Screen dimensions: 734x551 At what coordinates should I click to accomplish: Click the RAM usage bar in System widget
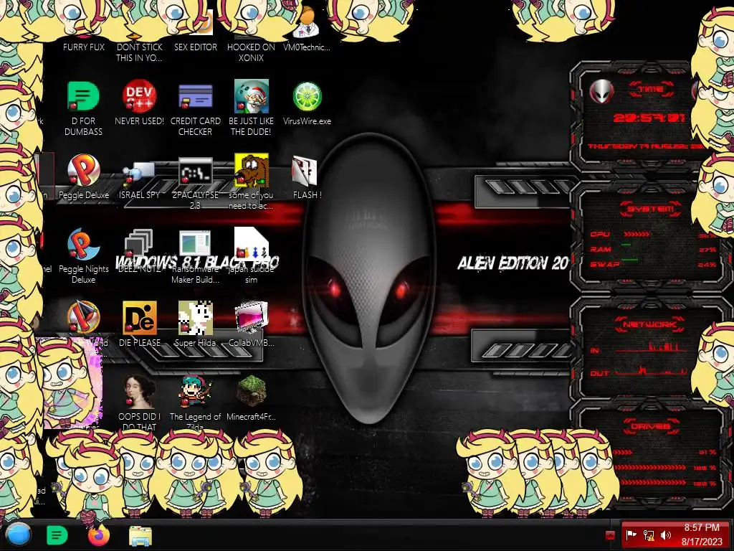[626, 245]
